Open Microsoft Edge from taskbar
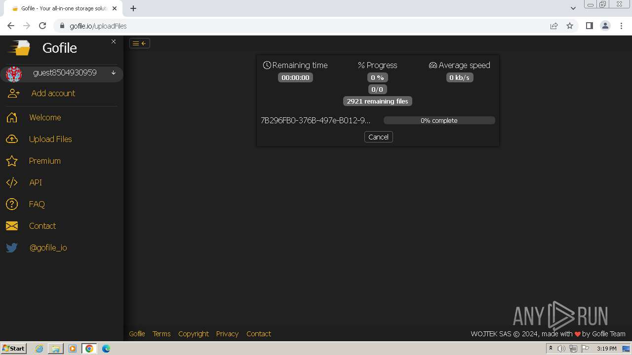This screenshot has height=355, width=632. [x=106, y=349]
